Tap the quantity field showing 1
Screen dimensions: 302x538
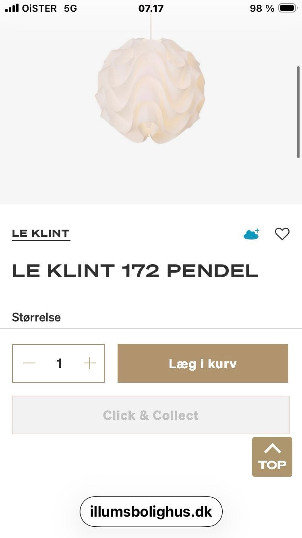[x=59, y=363]
